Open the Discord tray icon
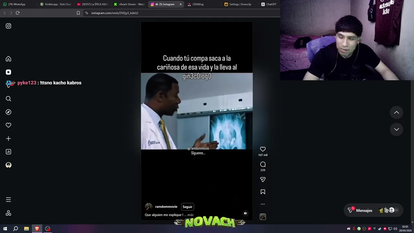This screenshot has height=233, width=414. 349,229
